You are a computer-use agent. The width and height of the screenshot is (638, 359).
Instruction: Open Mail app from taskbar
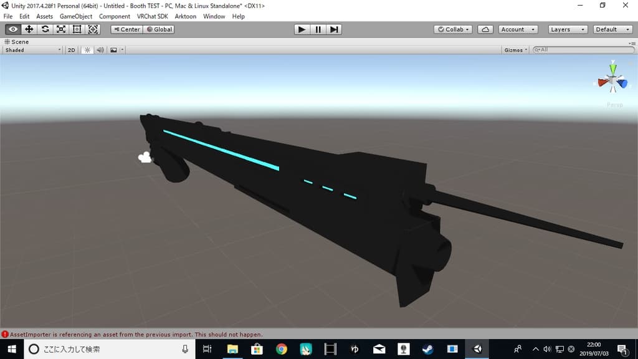tap(379, 349)
